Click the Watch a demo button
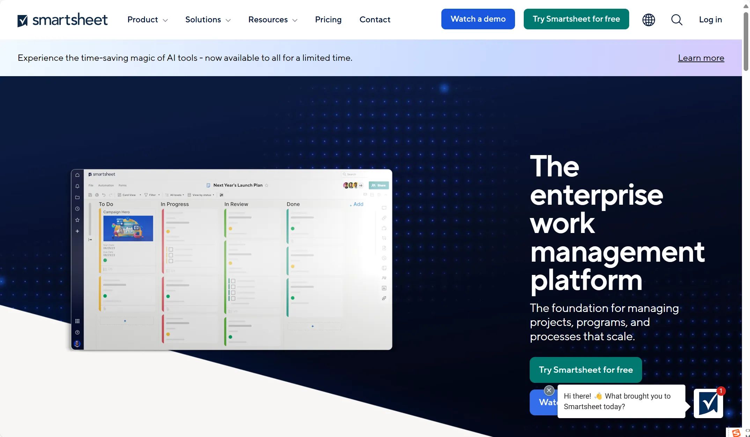Viewport: 750px width, 437px height. click(x=478, y=19)
